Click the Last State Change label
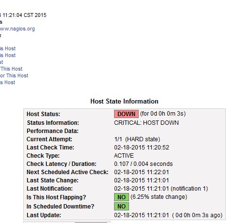The image size is (231, 223). (53, 180)
